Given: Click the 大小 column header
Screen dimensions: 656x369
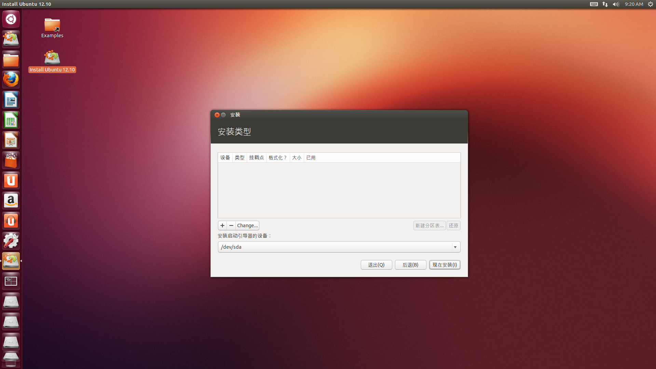Looking at the screenshot, I should tap(297, 158).
